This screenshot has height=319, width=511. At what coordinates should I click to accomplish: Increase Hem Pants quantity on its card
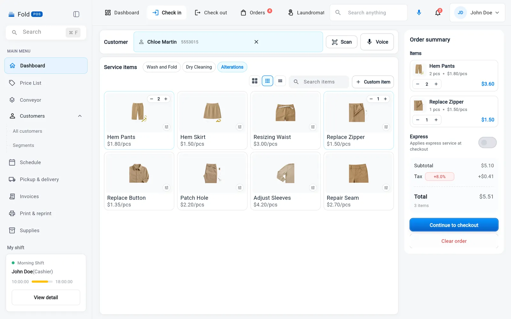tap(166, 99)
